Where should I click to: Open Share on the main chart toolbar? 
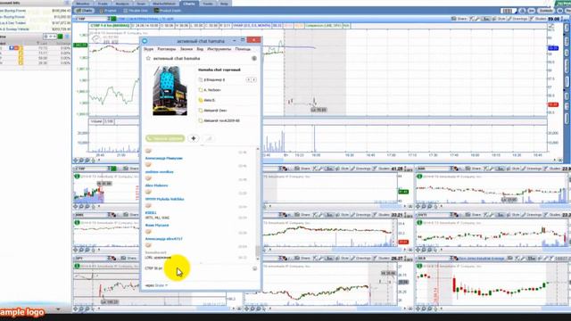pyautogui.click(x=459, y=19)
